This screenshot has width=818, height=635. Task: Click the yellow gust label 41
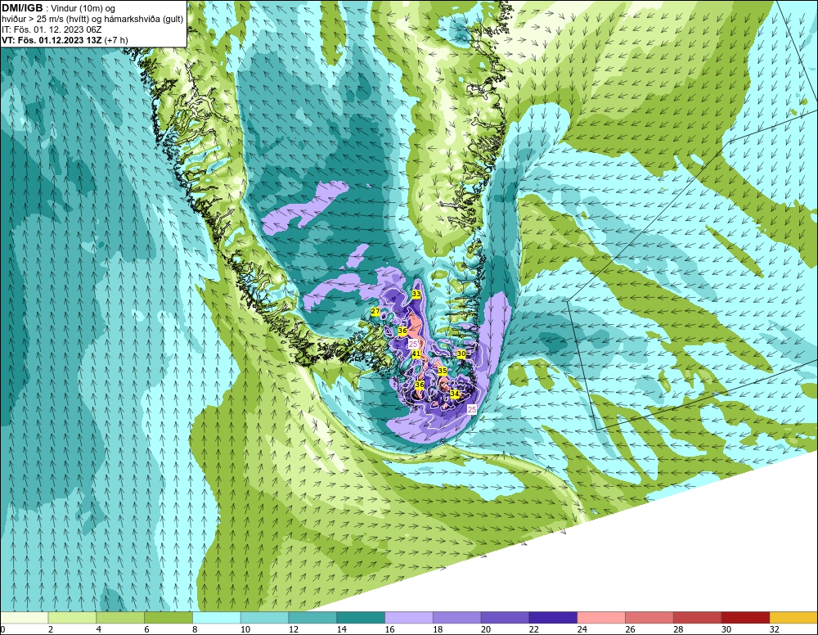(416, 354)
